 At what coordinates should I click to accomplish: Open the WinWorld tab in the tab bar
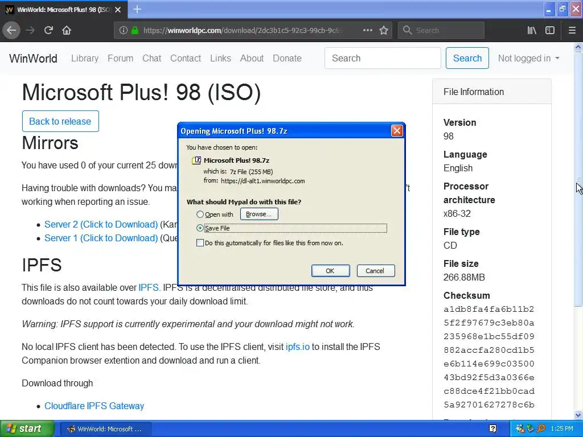click(64, 10)
